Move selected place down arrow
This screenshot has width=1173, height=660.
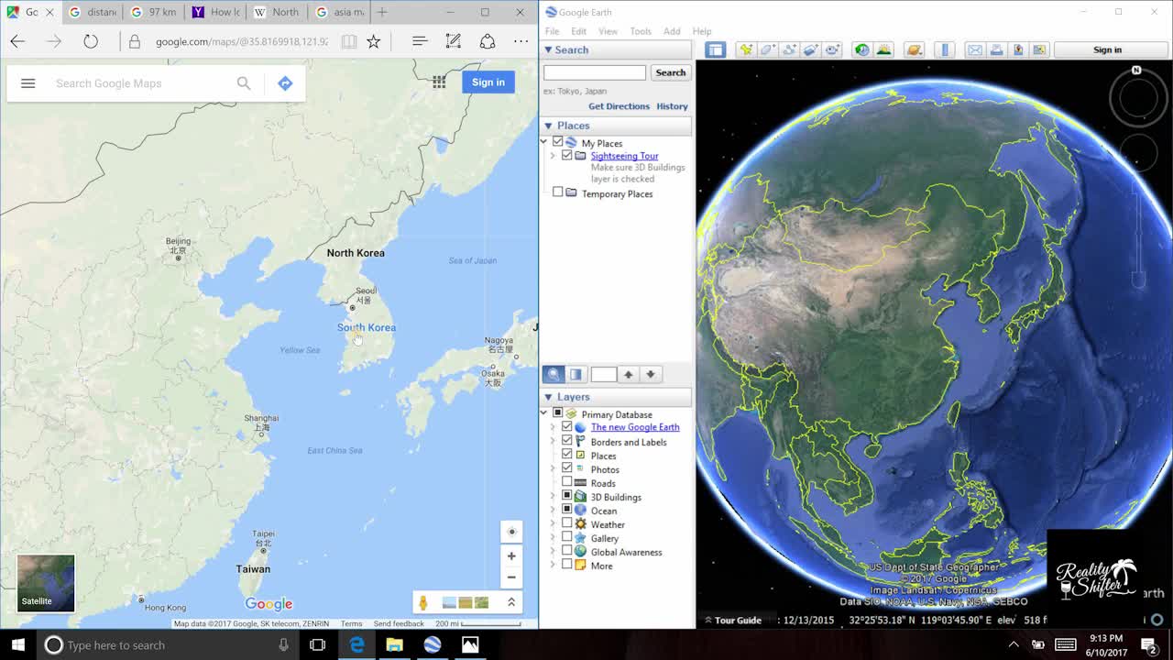(x=651, y=374)
